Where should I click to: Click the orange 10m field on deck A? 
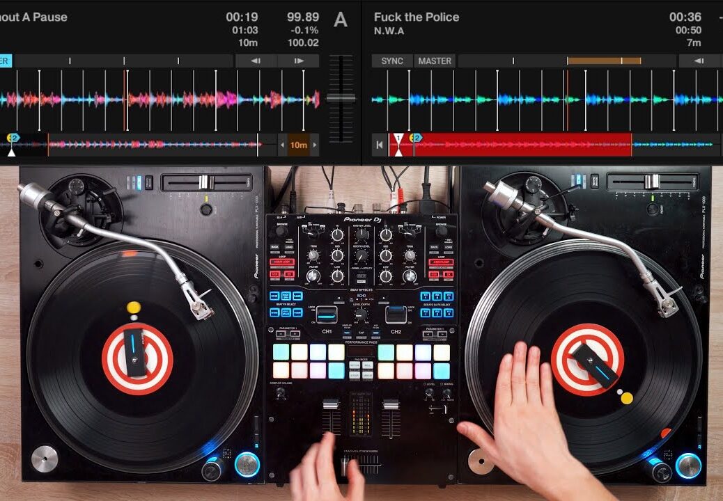pos(298,145)
